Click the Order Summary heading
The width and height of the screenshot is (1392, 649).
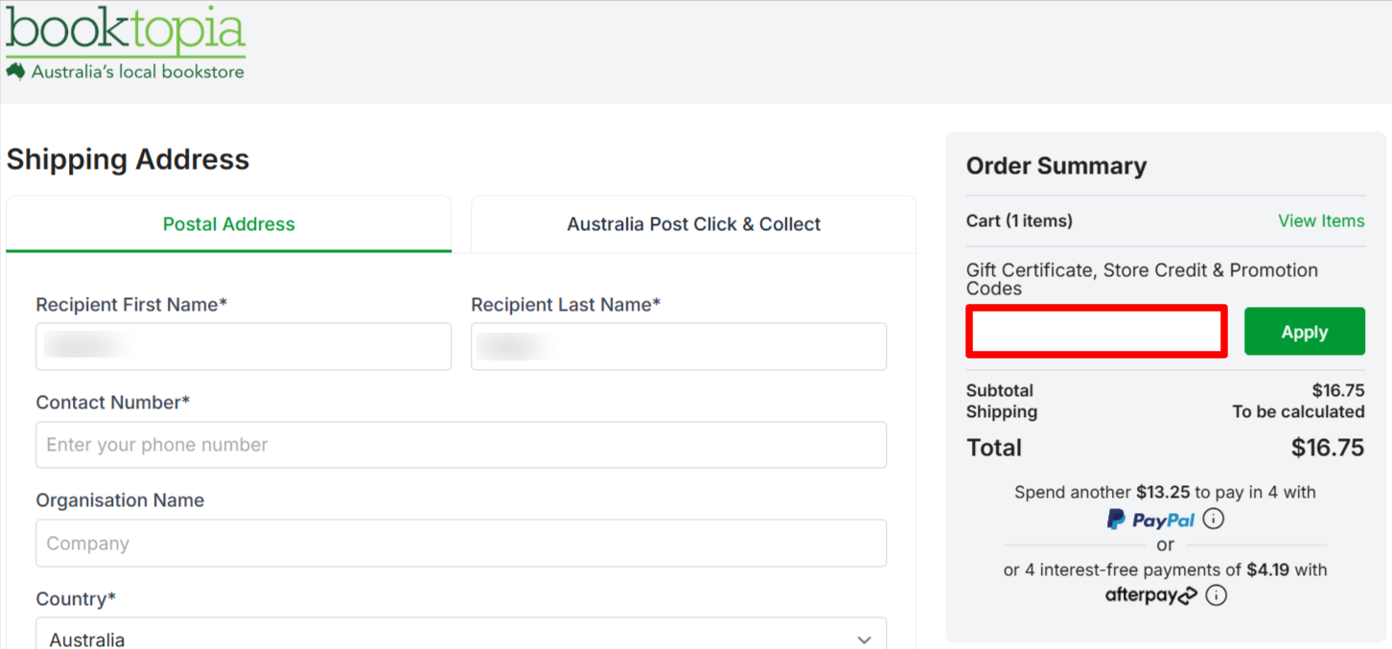(x=1056, y=166)
